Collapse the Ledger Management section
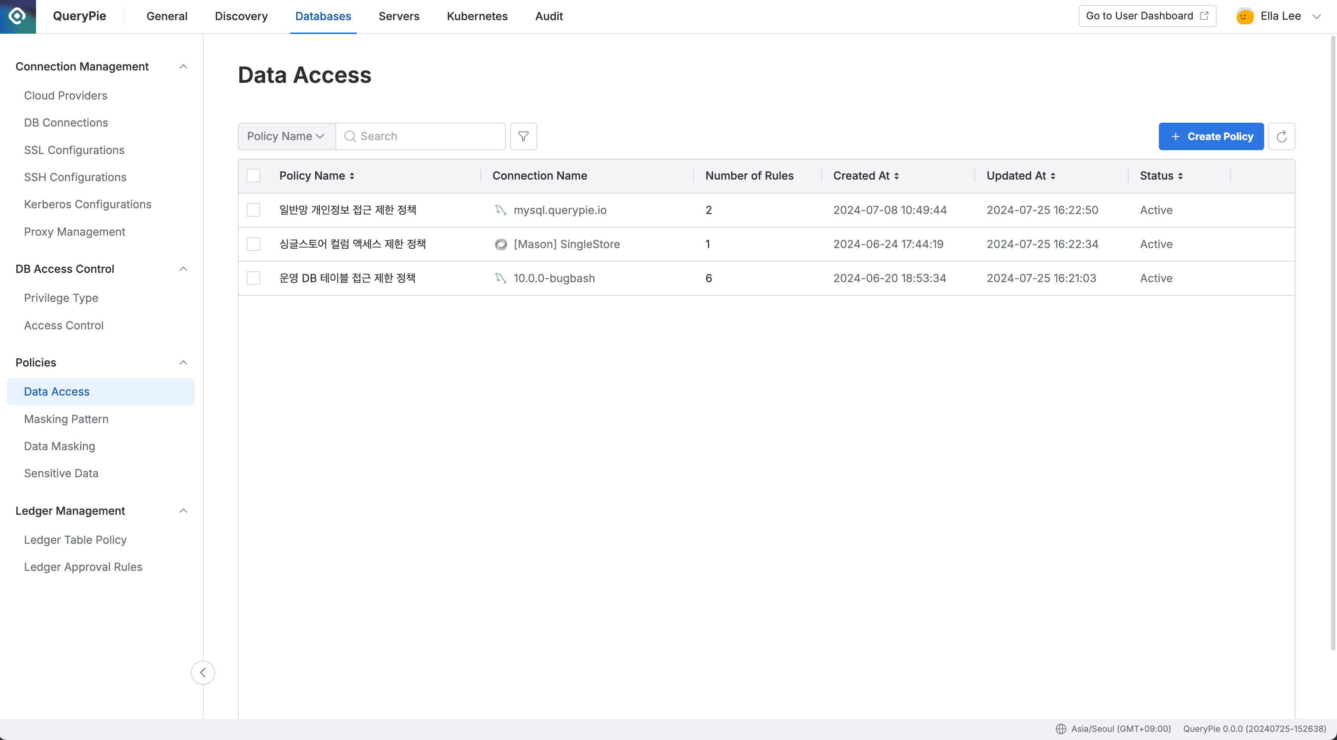Viewport: 1337px width, 740px height. (183, 511)
